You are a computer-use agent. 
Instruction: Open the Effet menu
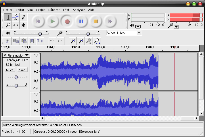pos(66,10)
